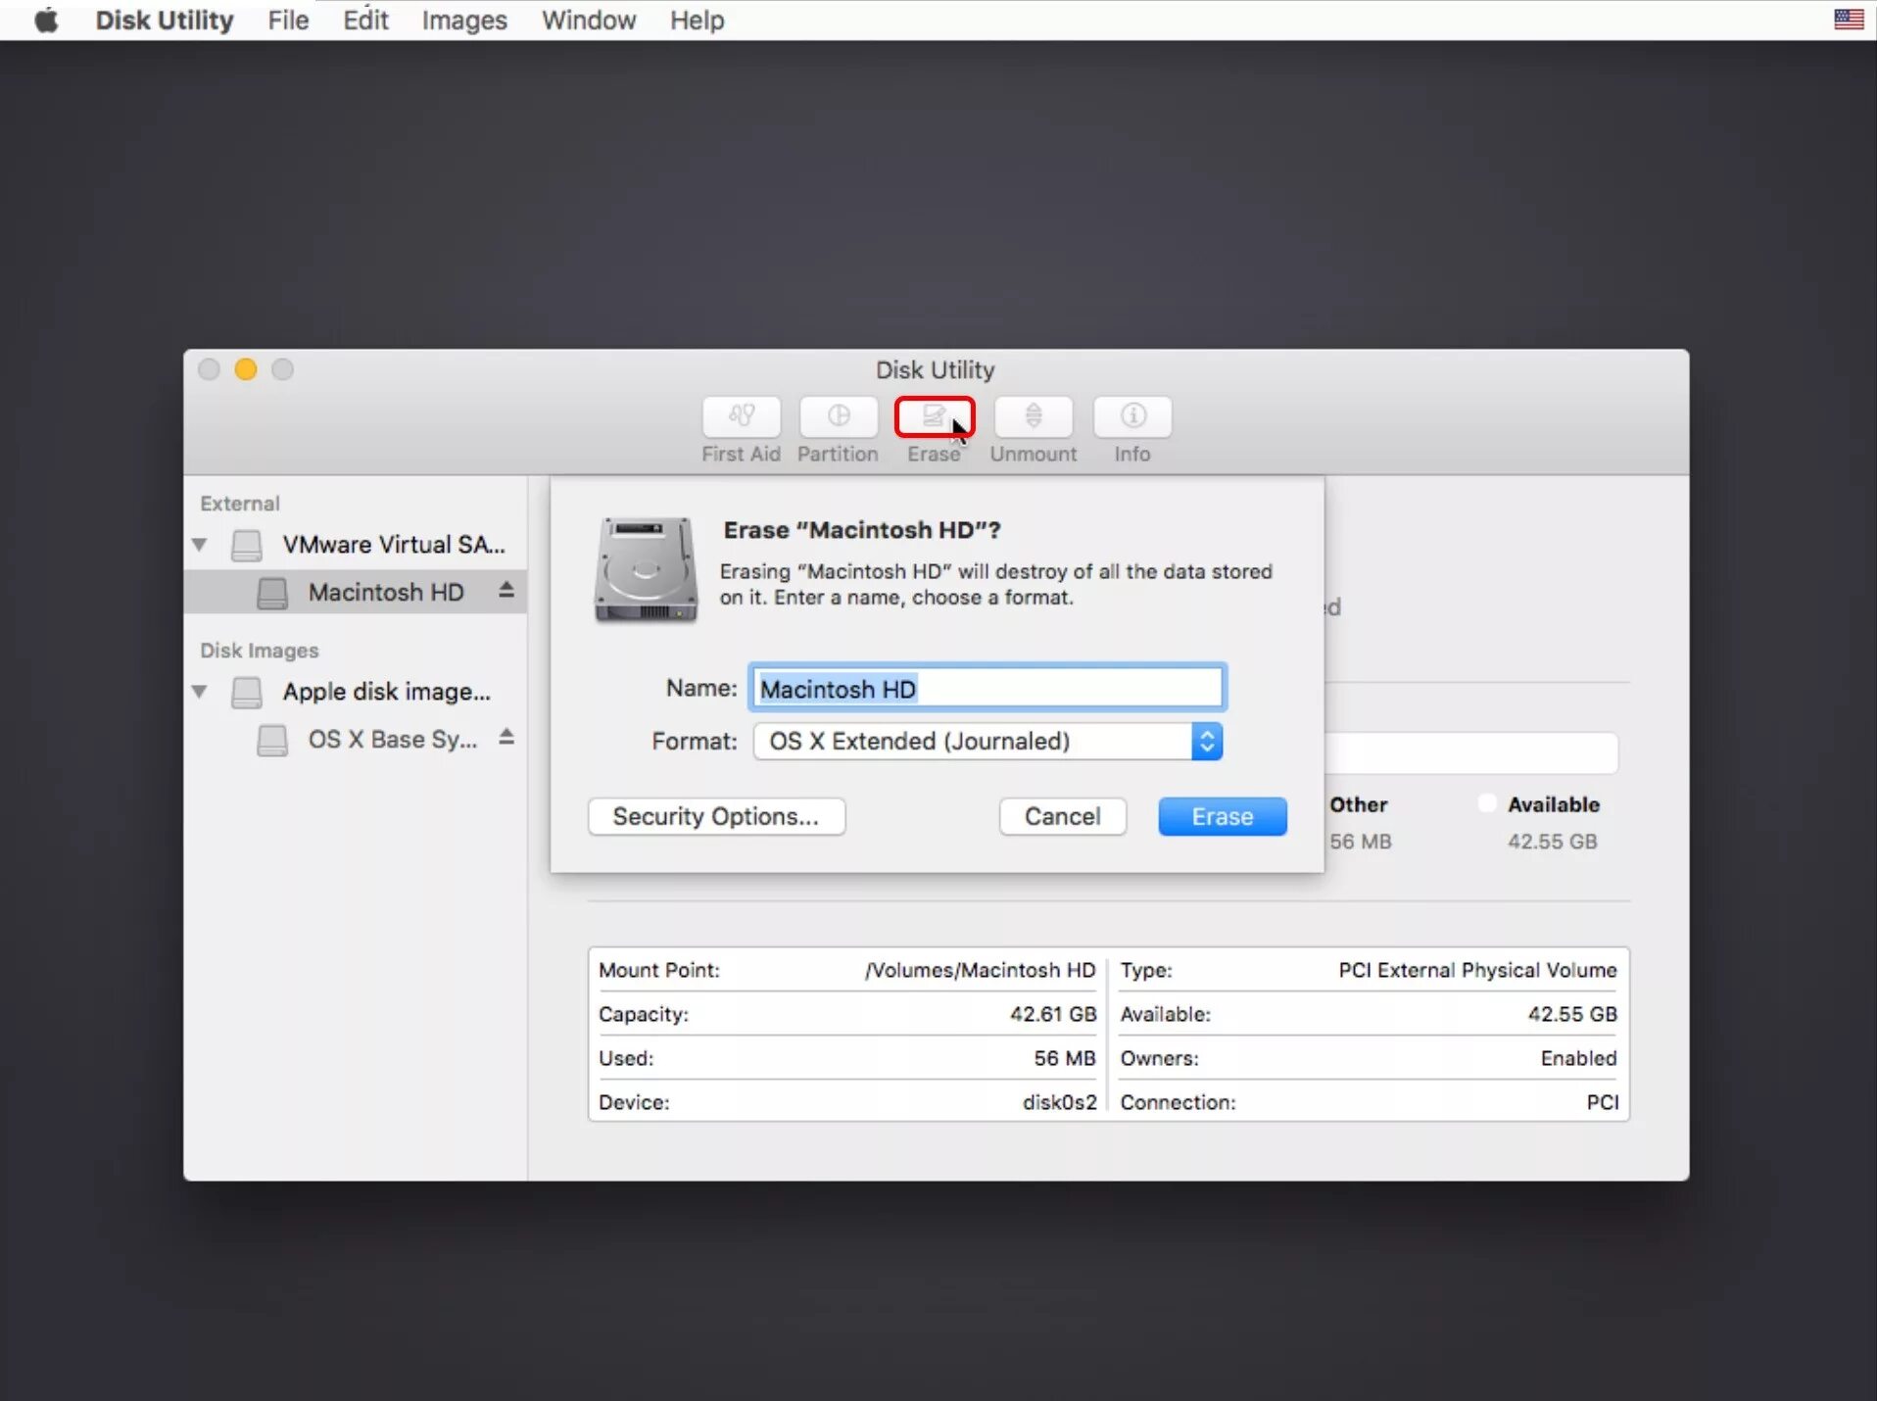
Task: Cancel the erase dialog
Action: [x=1063, y=816]
